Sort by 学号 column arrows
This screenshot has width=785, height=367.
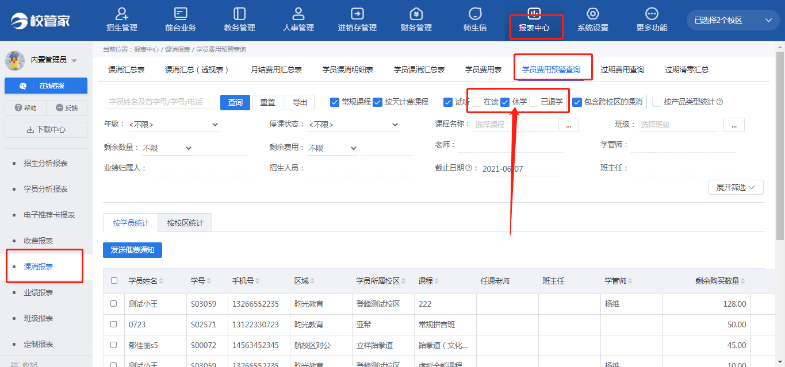(x=209, y=281)
